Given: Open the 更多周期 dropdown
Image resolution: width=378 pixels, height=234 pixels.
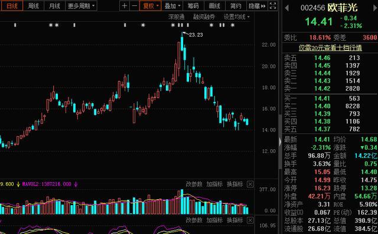Looking at the screenshot, I should [x=82, y=6].
